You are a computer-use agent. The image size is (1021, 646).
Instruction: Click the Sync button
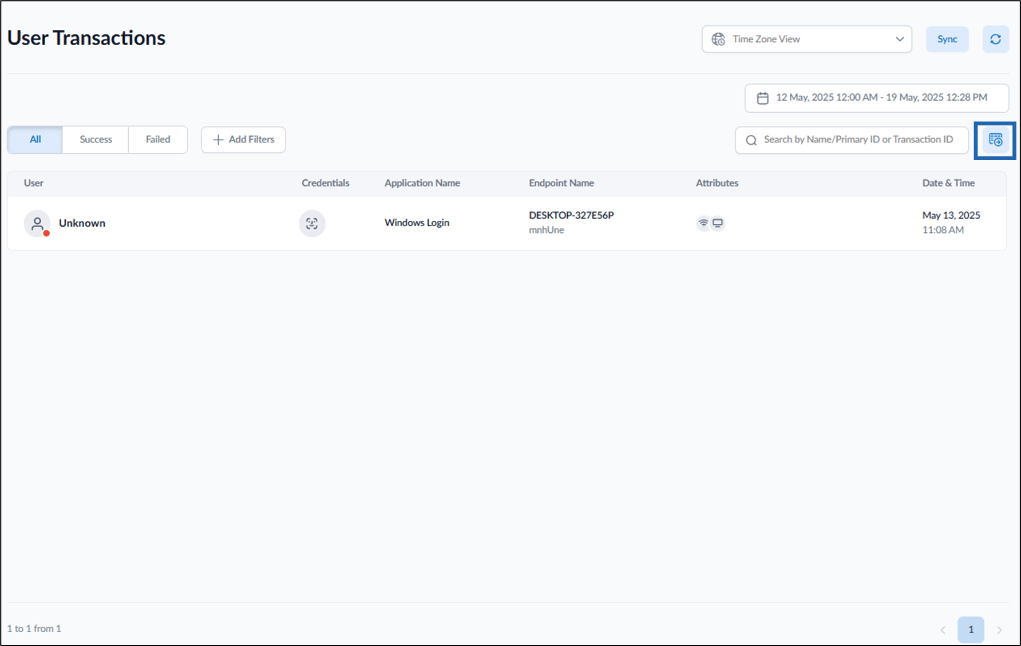947,39
